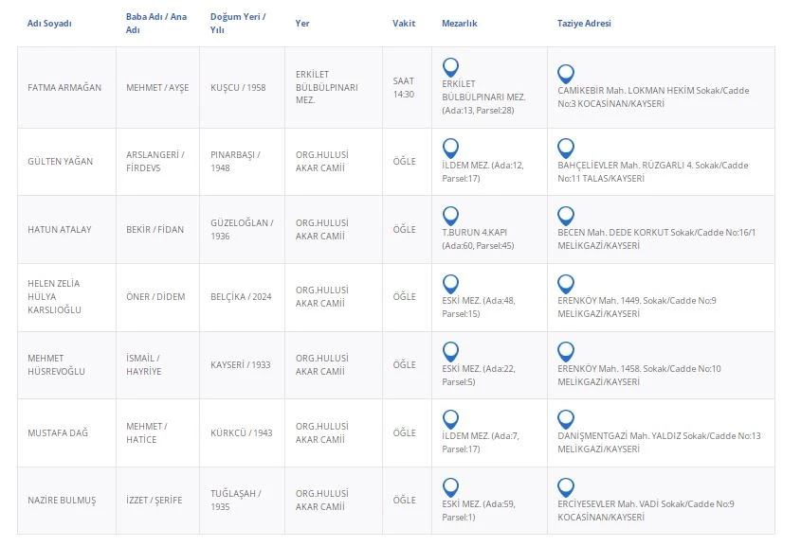Open Erenköy 1449. Sokak address pin
This screenshot has height=546, width=801.
pos(566,284)
